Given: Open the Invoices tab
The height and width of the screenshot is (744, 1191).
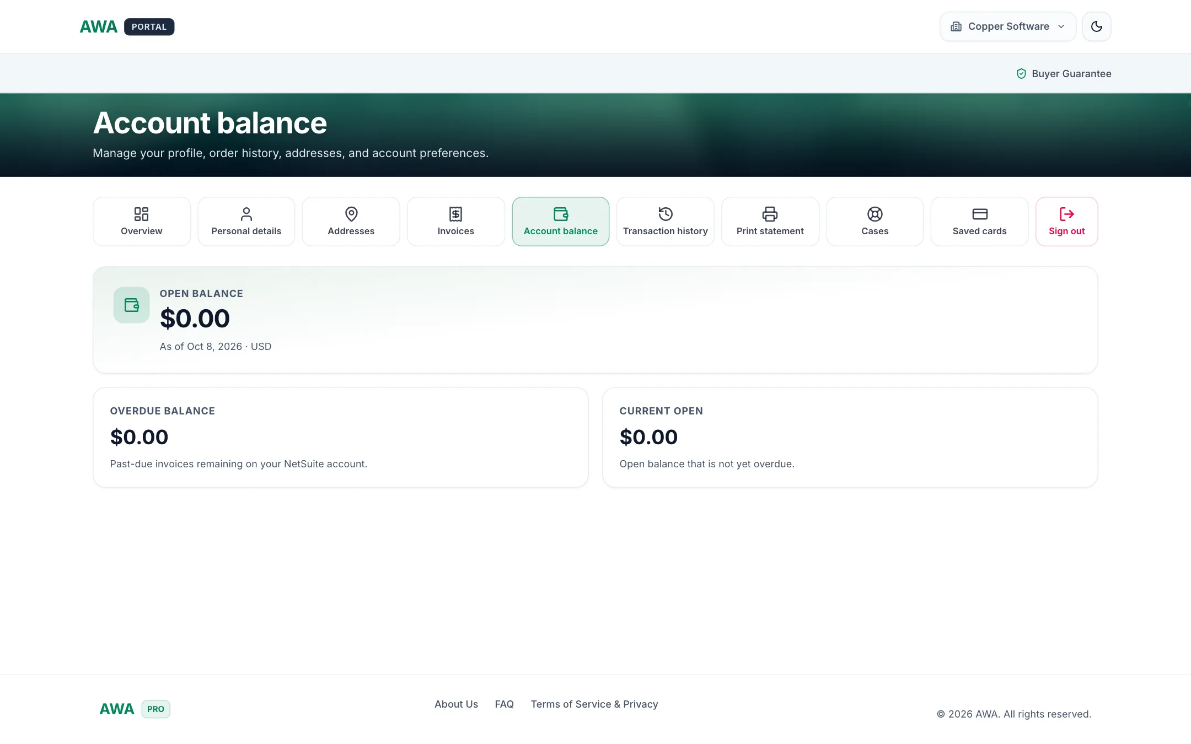Looking at the screenshot, I should click(x=456, y=222).
